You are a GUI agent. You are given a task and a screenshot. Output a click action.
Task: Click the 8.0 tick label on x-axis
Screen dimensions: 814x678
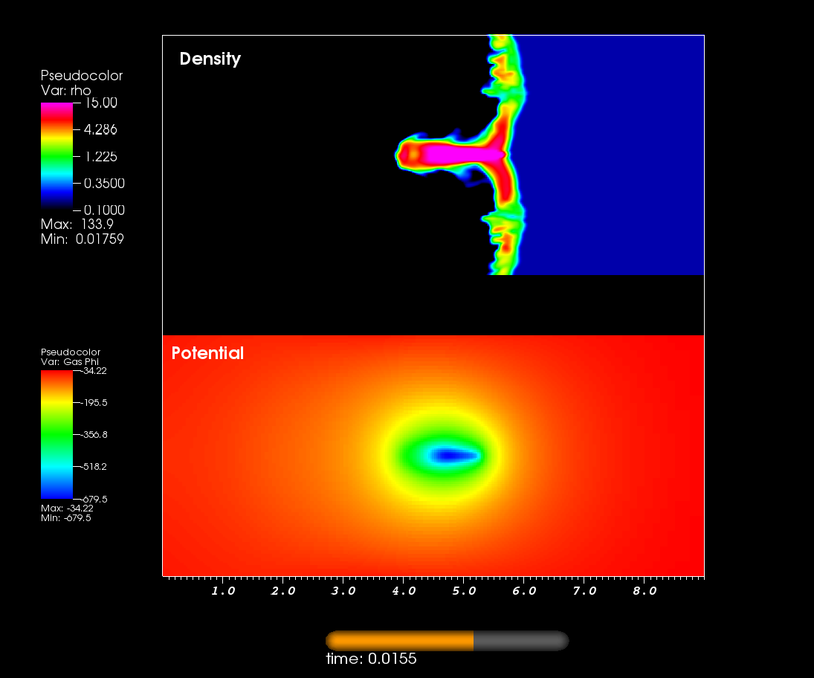click(x=644, y=591)
